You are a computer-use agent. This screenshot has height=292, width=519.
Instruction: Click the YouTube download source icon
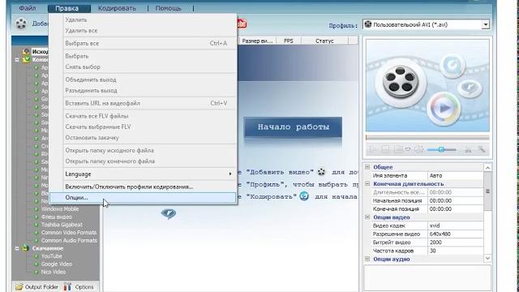point(36,256)
